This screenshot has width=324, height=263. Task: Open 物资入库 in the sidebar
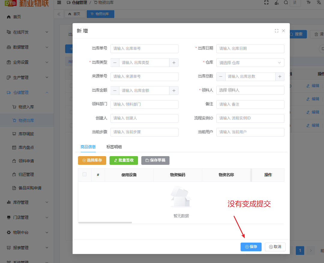pos(27,107)
